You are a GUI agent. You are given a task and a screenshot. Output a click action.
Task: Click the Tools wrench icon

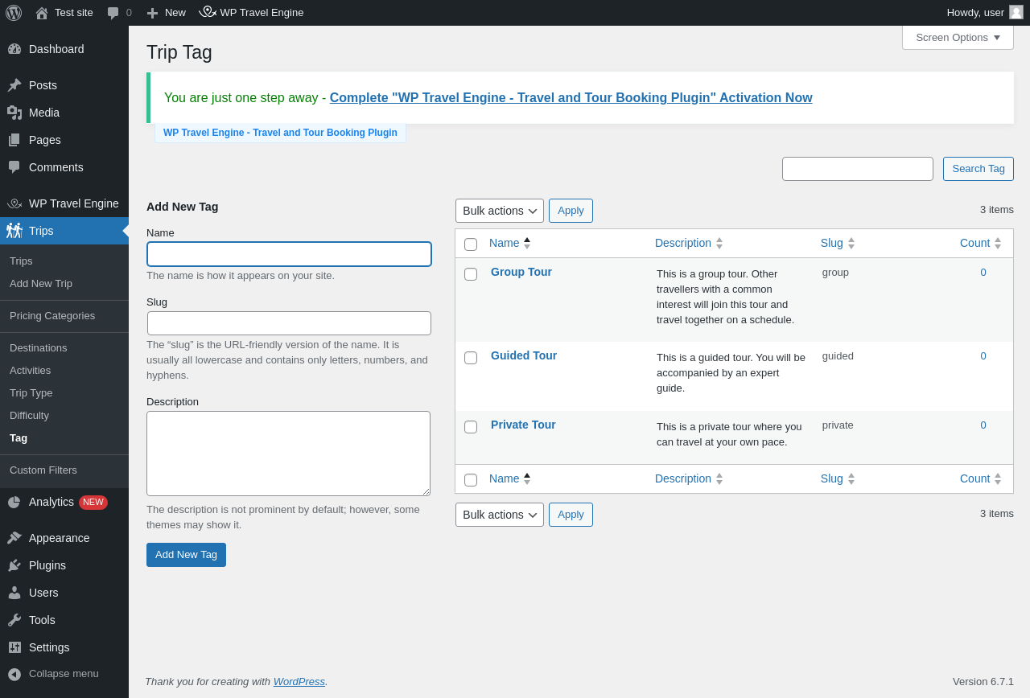coord(14,620)
